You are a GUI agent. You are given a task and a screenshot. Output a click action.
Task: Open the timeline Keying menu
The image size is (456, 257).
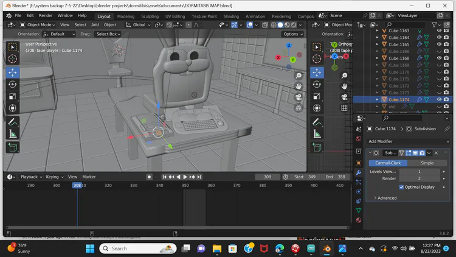point(54,177)
